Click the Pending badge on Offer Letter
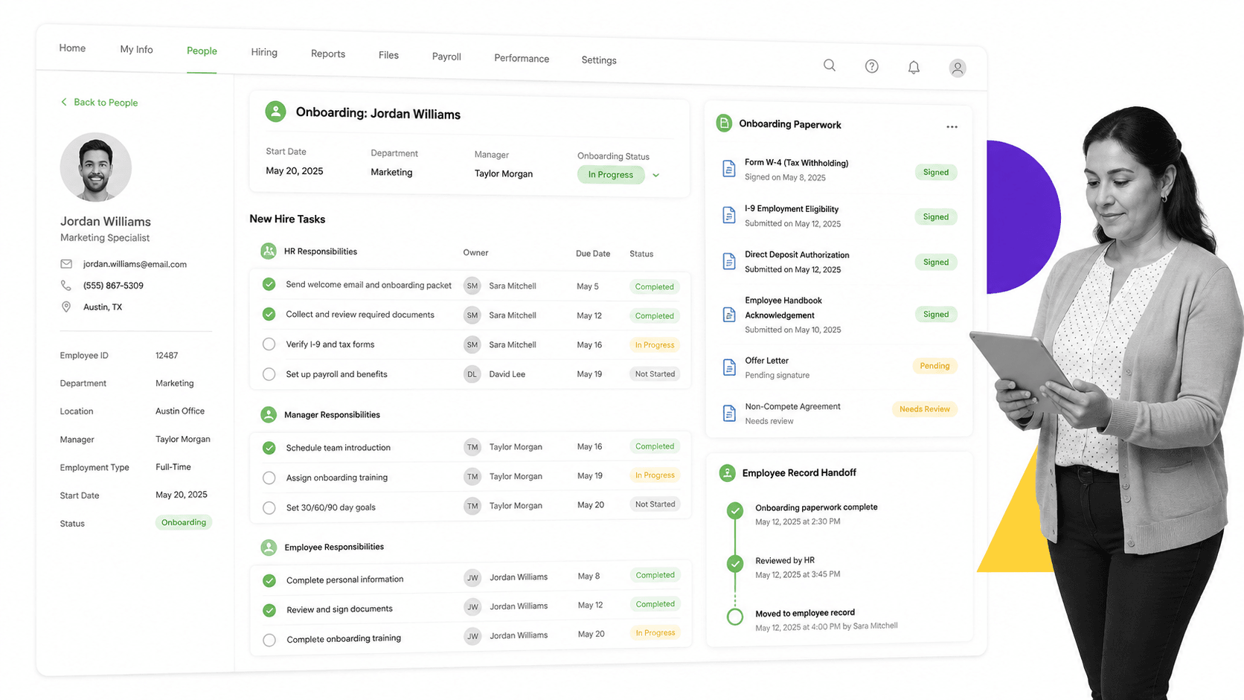The height and width of the screenshot is (700, 1244). [x=934, y=366]
